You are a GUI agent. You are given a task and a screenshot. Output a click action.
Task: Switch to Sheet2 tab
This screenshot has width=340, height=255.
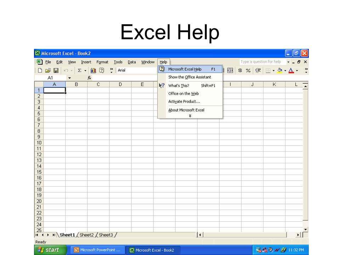pos(86,235)
